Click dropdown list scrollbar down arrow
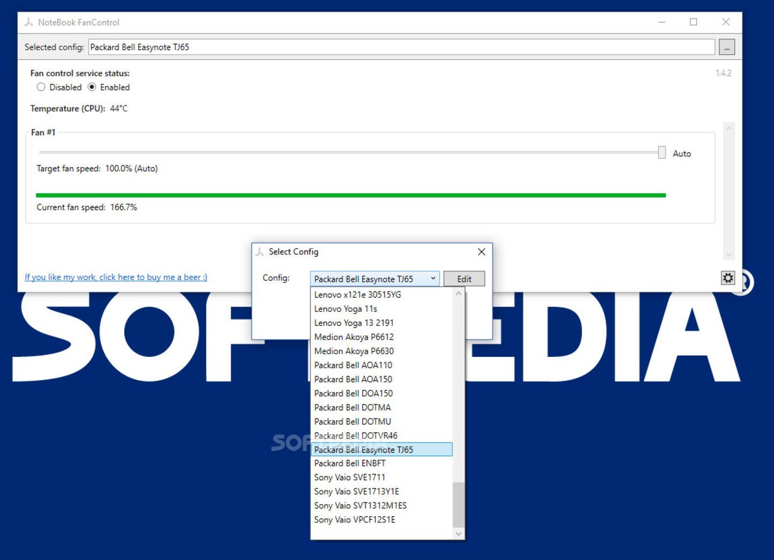 tap(458, 534)
